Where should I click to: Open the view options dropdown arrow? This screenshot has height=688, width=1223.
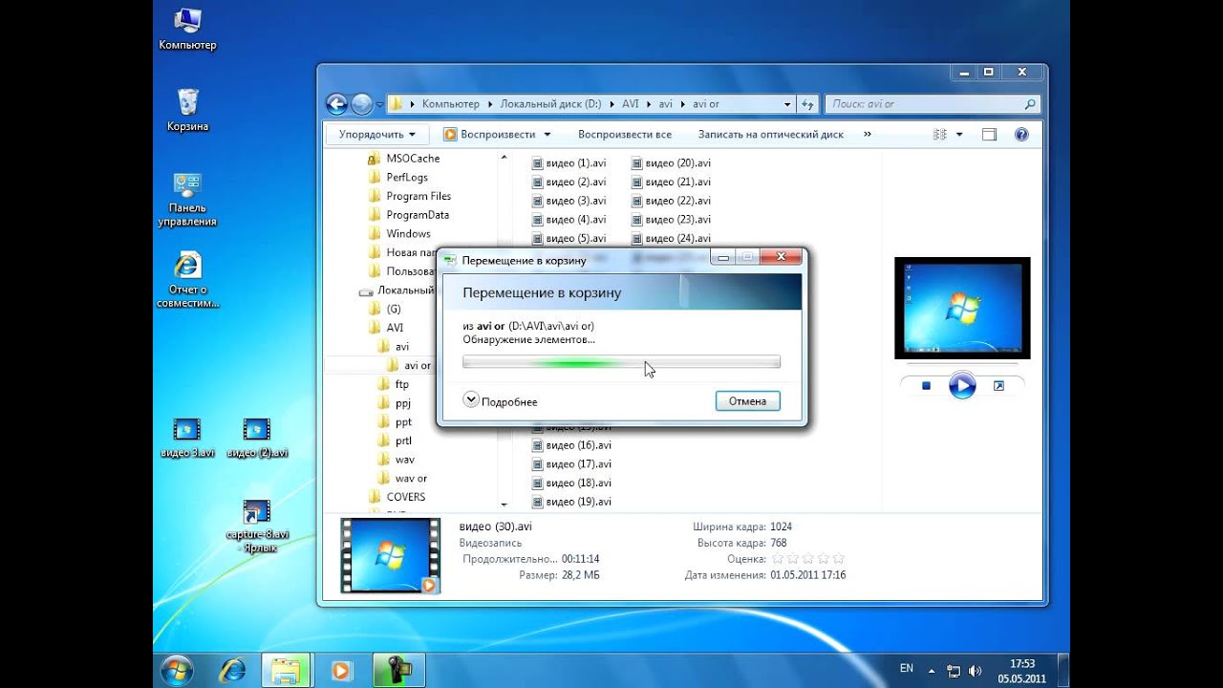tap(959, 135)
